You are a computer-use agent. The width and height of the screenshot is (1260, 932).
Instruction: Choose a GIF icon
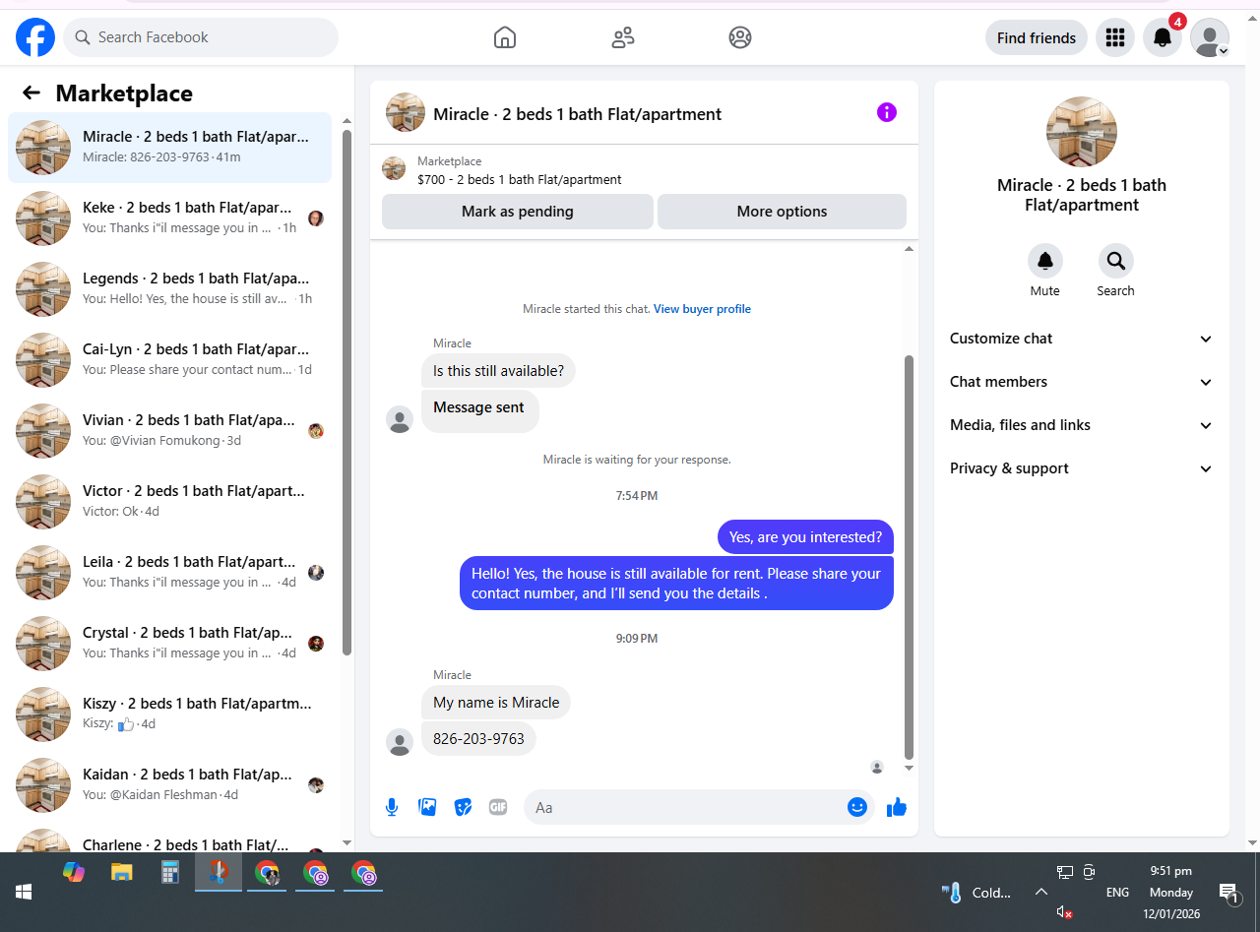pyautogui.click(x=498, y=807)
